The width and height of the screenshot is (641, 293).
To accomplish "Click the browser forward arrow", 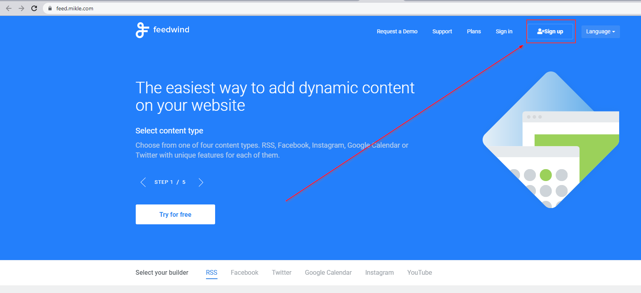I will (21, 8).
